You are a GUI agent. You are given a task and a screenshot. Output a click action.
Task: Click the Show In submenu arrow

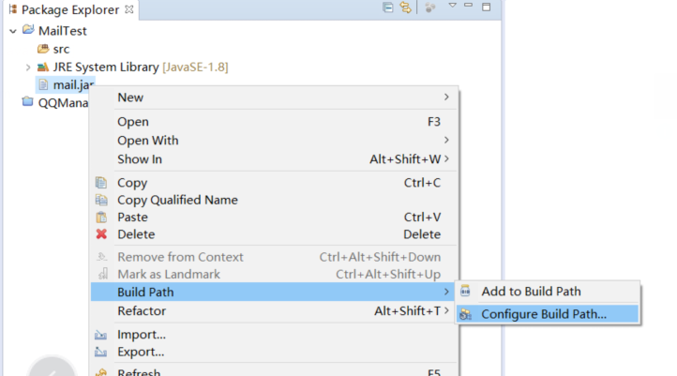[446, 158]
